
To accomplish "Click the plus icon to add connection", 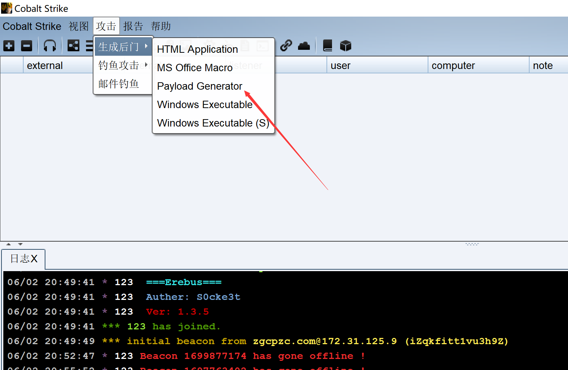I will [x=9, y=46].
